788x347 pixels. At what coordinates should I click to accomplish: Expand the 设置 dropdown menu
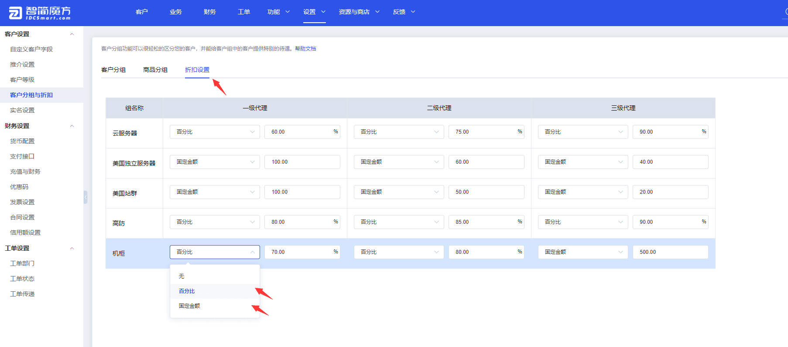[314, 12]
